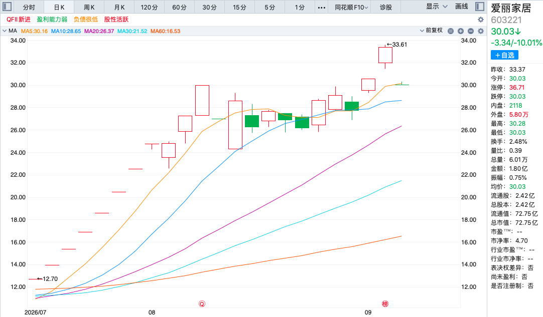This screenshot has width=543, height=317.
Task: Click the zoom-in plus circle icon
Action: click(x=461, y=31)
